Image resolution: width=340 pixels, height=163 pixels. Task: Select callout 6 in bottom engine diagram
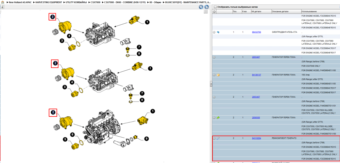73,135
